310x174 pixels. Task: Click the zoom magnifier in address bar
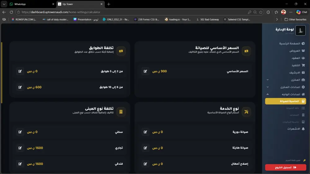(255, 12)
